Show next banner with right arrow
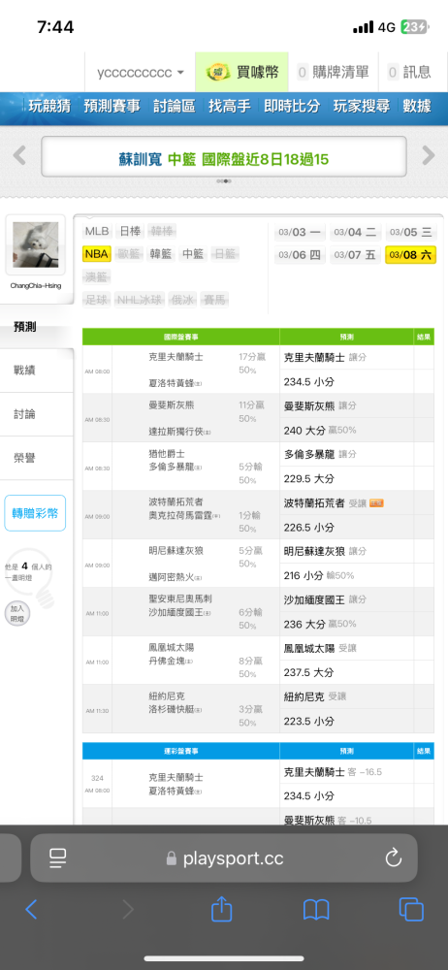Screen dimensions: 448x970 [429, 155]
